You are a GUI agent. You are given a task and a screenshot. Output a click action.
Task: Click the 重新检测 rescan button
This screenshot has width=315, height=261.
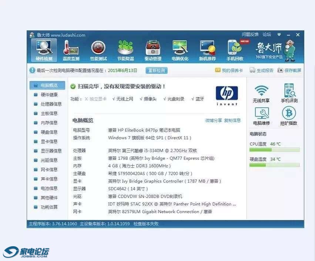(157, 70)
